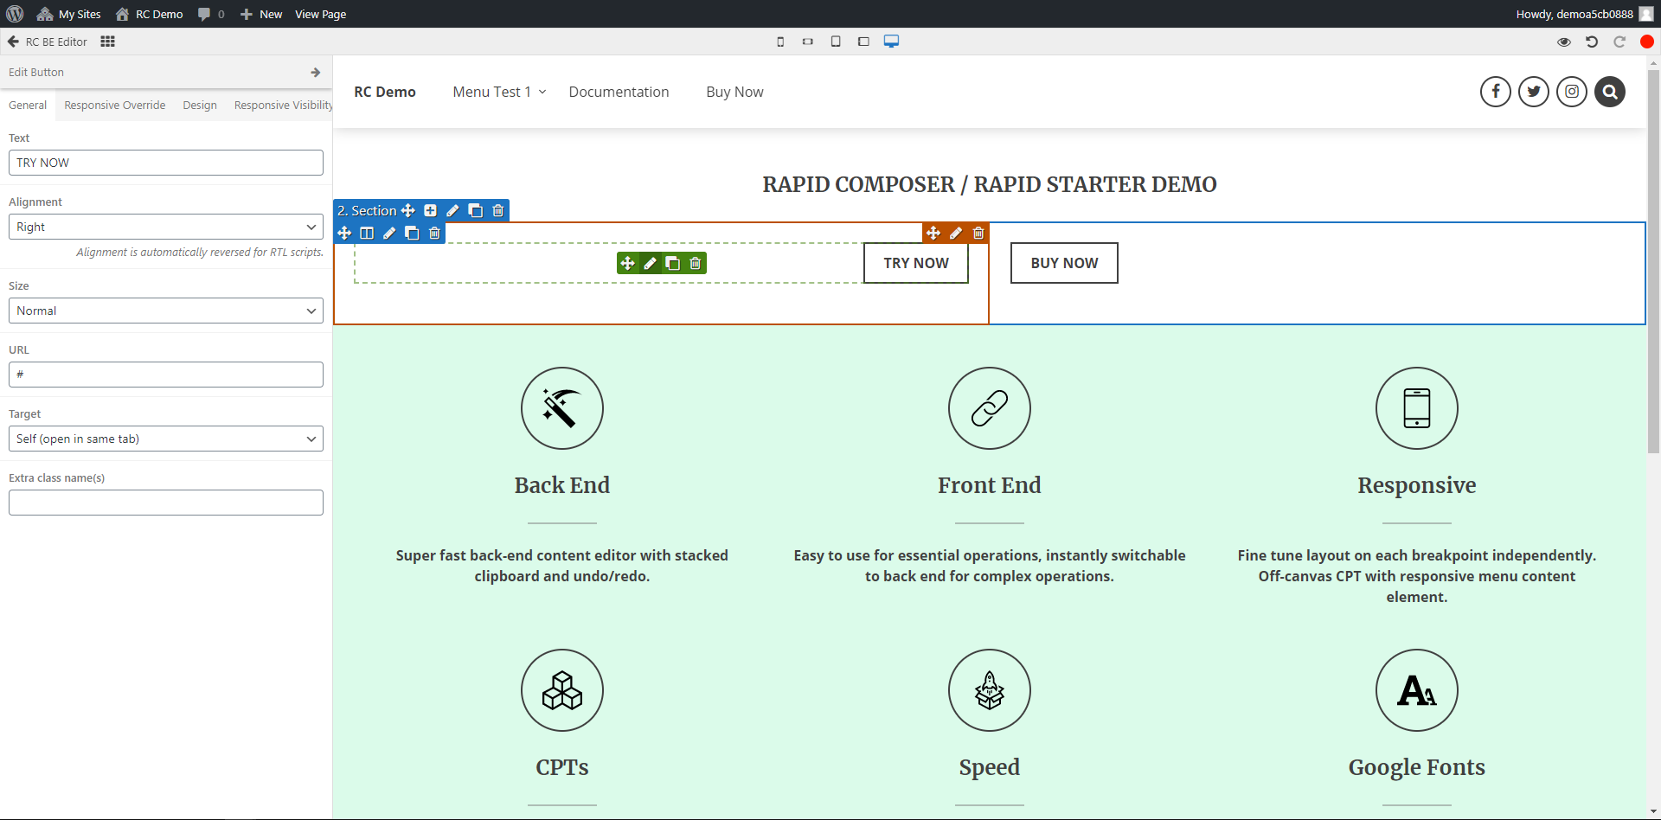Click the TRY NOW button
Image resolution: width=1661 pixels, height=820 pixels.
916,263
